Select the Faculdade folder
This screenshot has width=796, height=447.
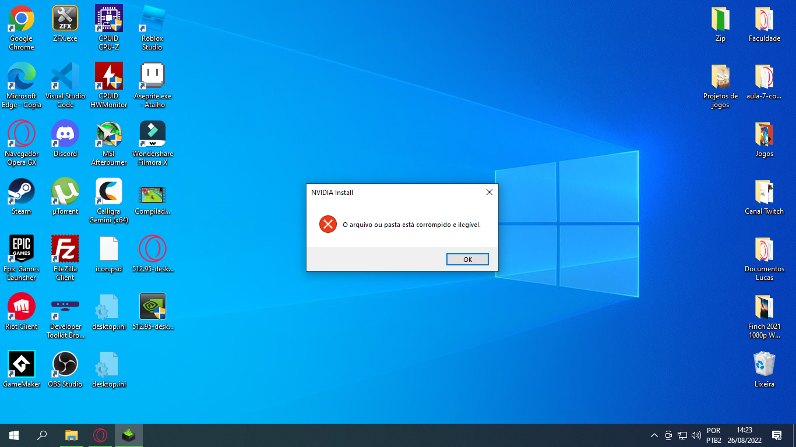[x=765, y=24]
